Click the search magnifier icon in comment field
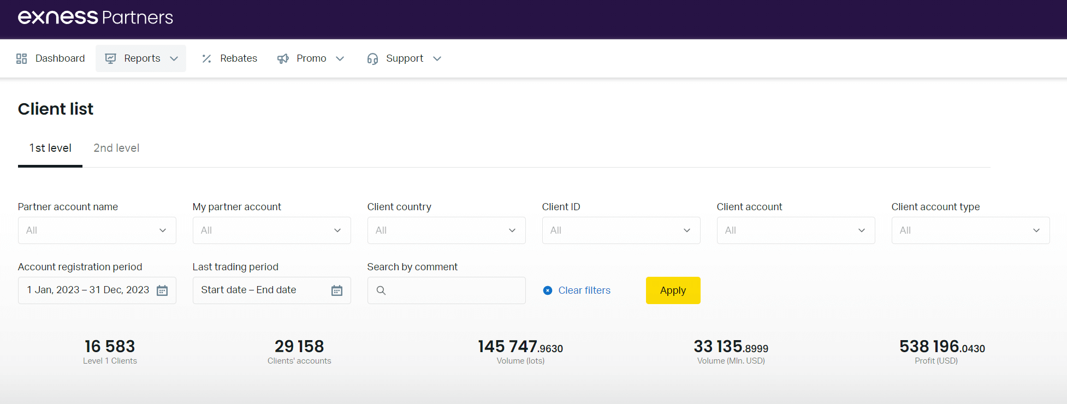This screenshot has width=1067, height=404. click(x=381, y=290)
